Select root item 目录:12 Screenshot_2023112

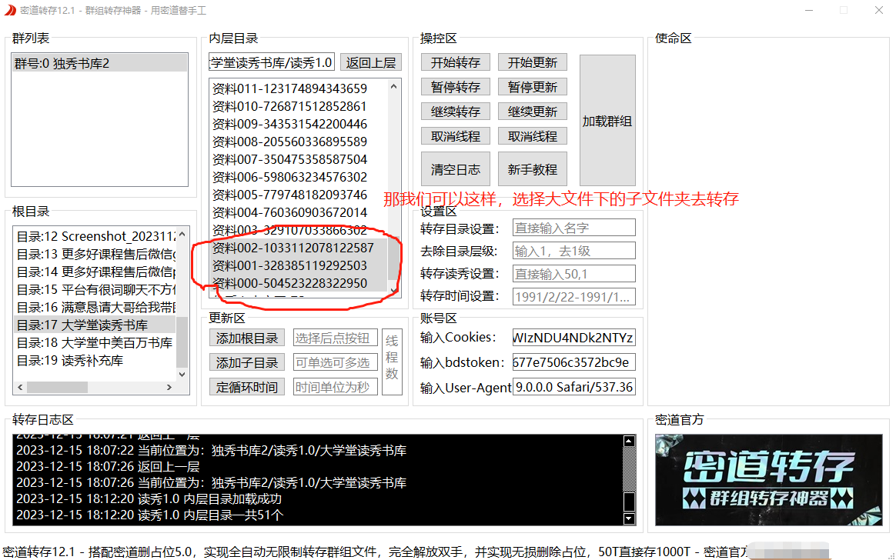95,236
